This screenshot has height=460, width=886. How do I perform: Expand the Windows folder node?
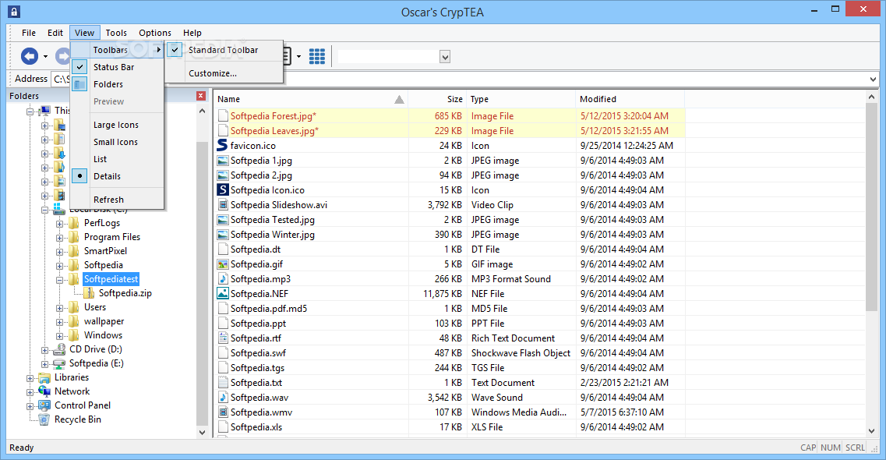tap(59, 335)
